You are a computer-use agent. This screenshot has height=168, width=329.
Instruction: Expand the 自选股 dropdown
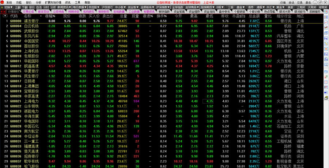(94, 7)
